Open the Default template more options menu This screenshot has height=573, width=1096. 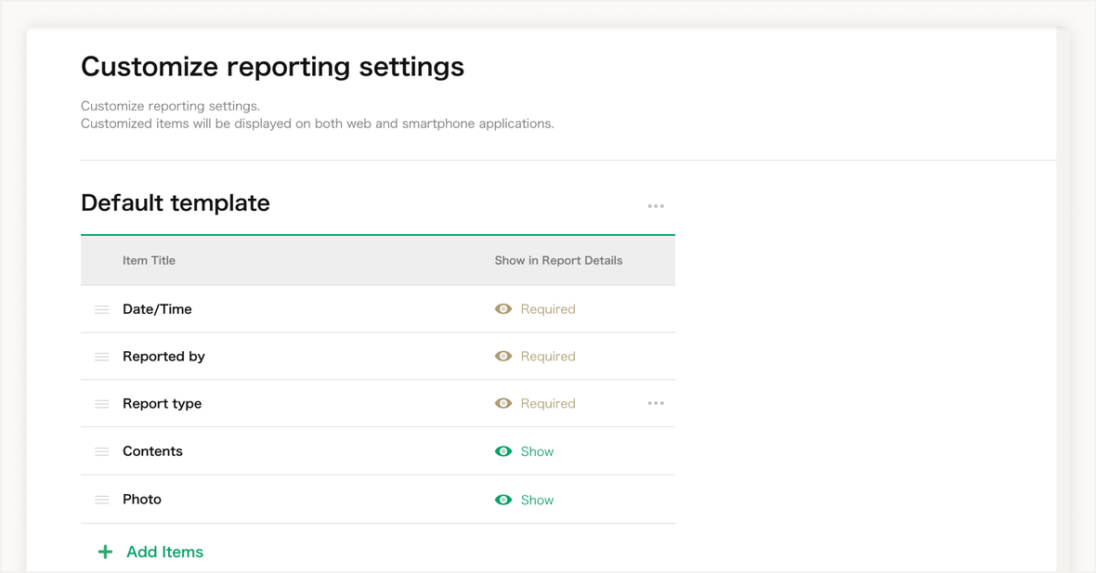[656, 206]
